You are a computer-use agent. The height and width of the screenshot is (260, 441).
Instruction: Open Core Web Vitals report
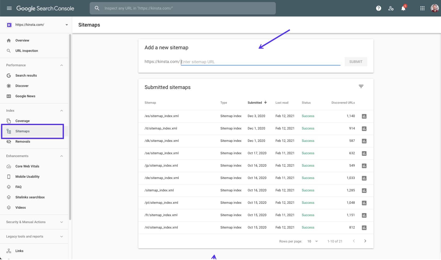27,166
